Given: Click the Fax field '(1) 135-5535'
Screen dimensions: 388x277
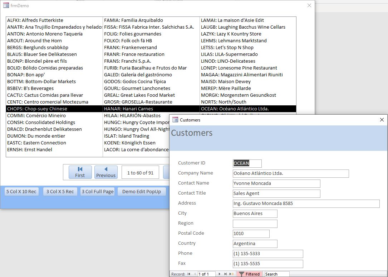Looking at the screenshot, I should pyautogui.click(x=268, y=264).
